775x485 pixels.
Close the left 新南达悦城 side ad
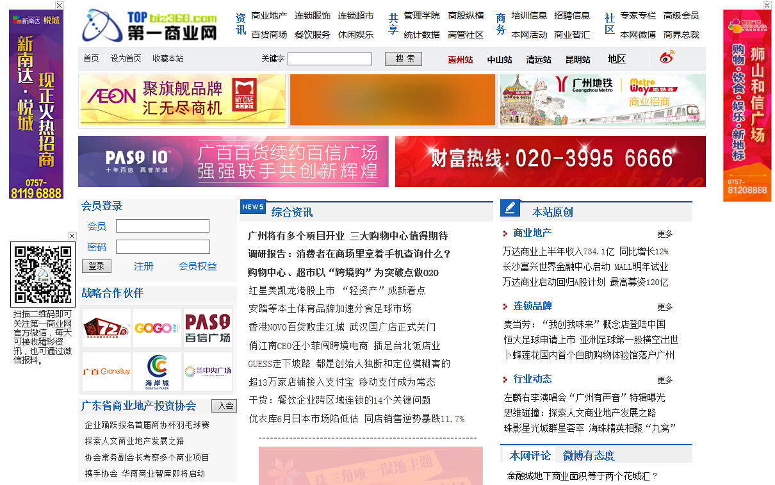click(x=60, y=5)
